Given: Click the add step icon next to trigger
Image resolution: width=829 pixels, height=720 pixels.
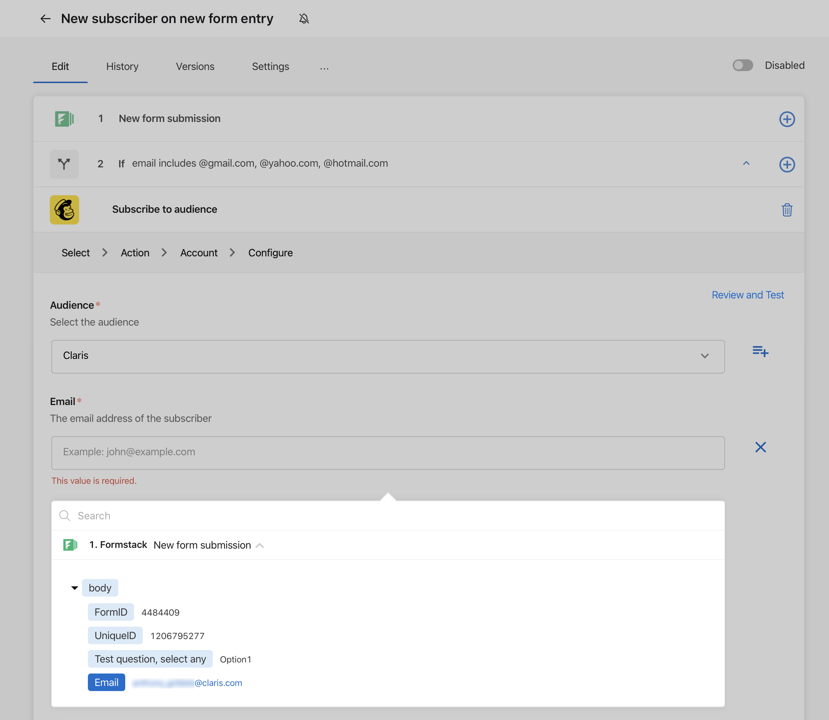Looking at the screenshot, I should (x=787, y=118).
